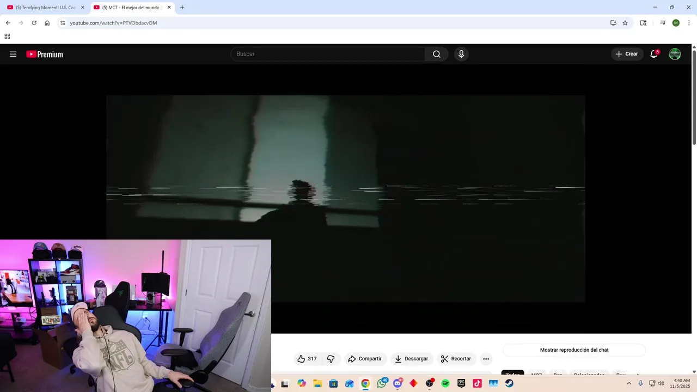
Task: Clip video using Recortar button
Action: [x=456, y=359]
